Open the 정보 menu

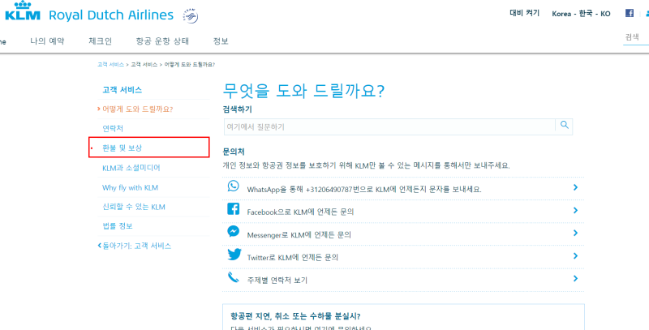[221, 41]
